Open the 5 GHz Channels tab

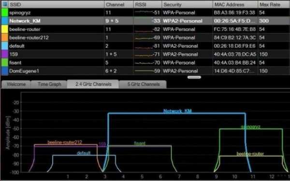(143, 84)
